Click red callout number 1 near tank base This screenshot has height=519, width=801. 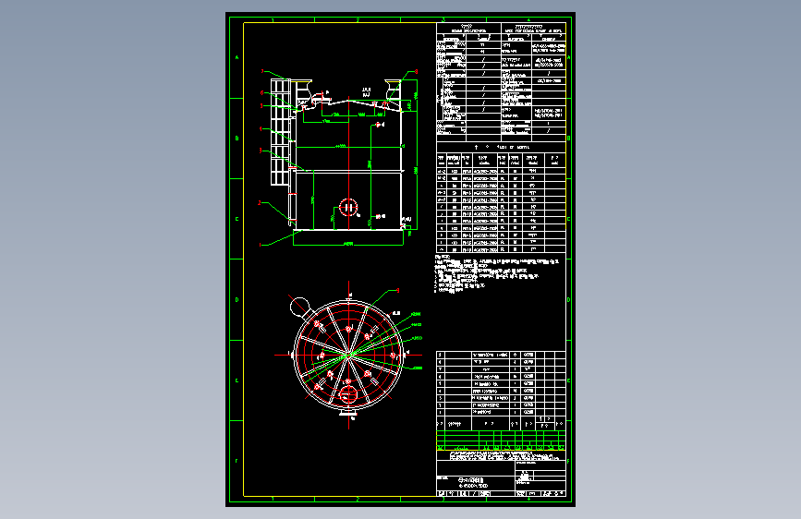coord(260,246)
